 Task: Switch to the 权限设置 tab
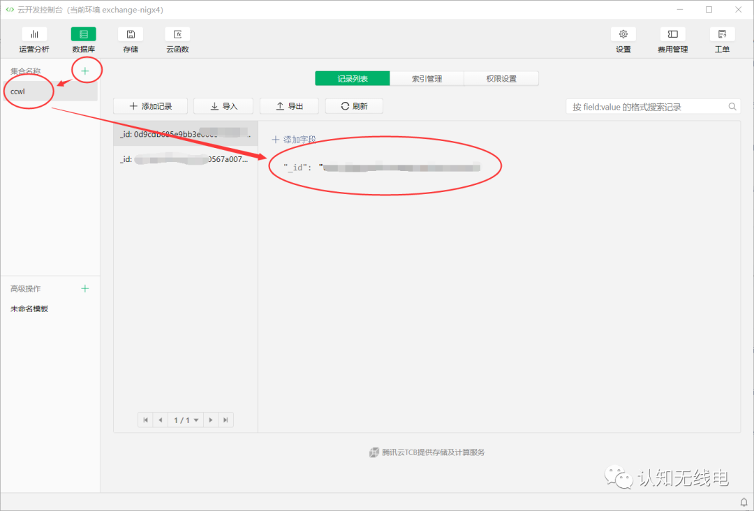pos(501,78)
